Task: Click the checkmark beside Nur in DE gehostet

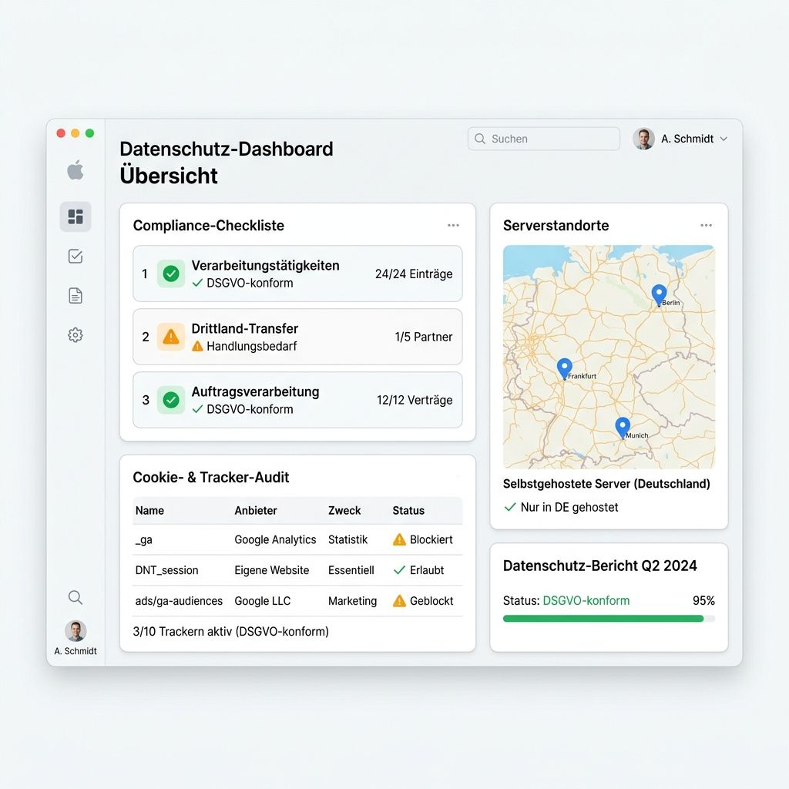Action: (510, 507)
